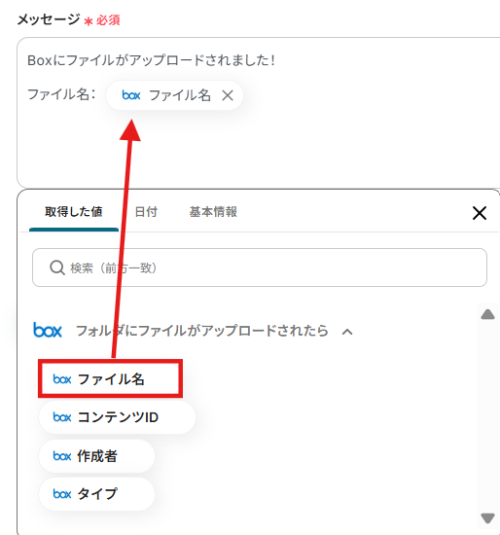
Task: Click box icon inside the message chip
Action: click(x=131, y=95)
